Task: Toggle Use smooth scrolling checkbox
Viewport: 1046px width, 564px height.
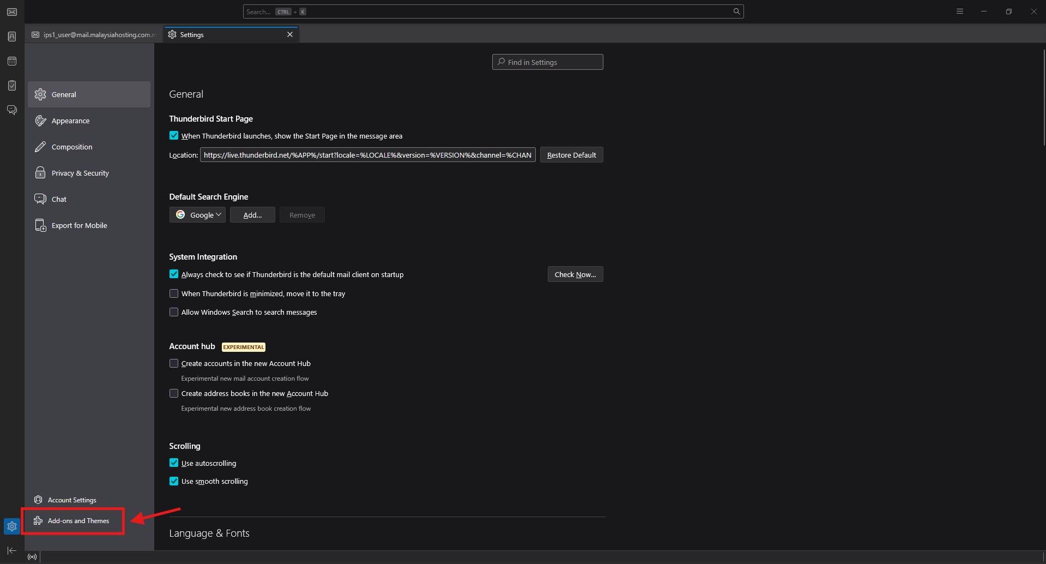Action: click(x=174, y=481)
